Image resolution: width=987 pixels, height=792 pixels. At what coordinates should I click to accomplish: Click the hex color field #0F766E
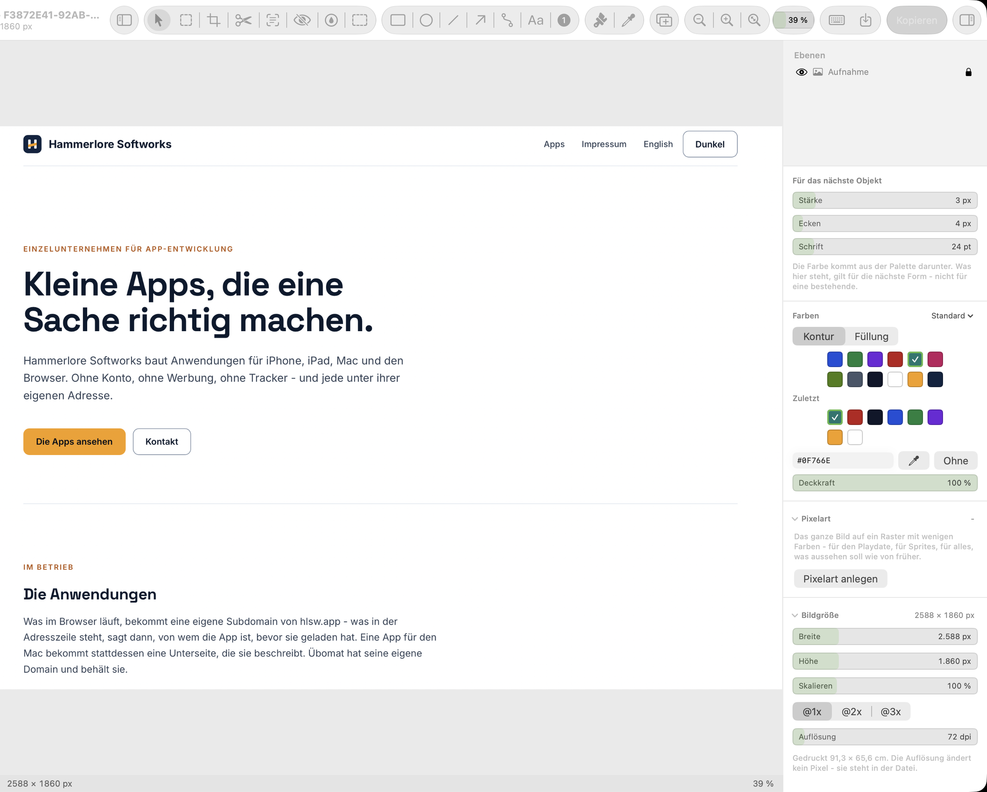(842, 461)
